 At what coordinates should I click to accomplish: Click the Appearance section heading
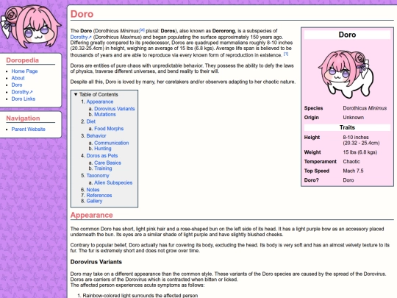(91, 215)
